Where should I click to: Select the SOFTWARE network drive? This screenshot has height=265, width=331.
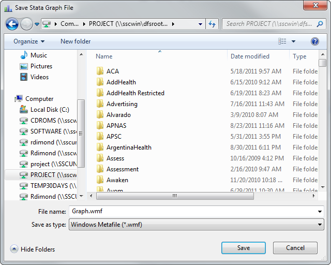(x=54, y=131)
